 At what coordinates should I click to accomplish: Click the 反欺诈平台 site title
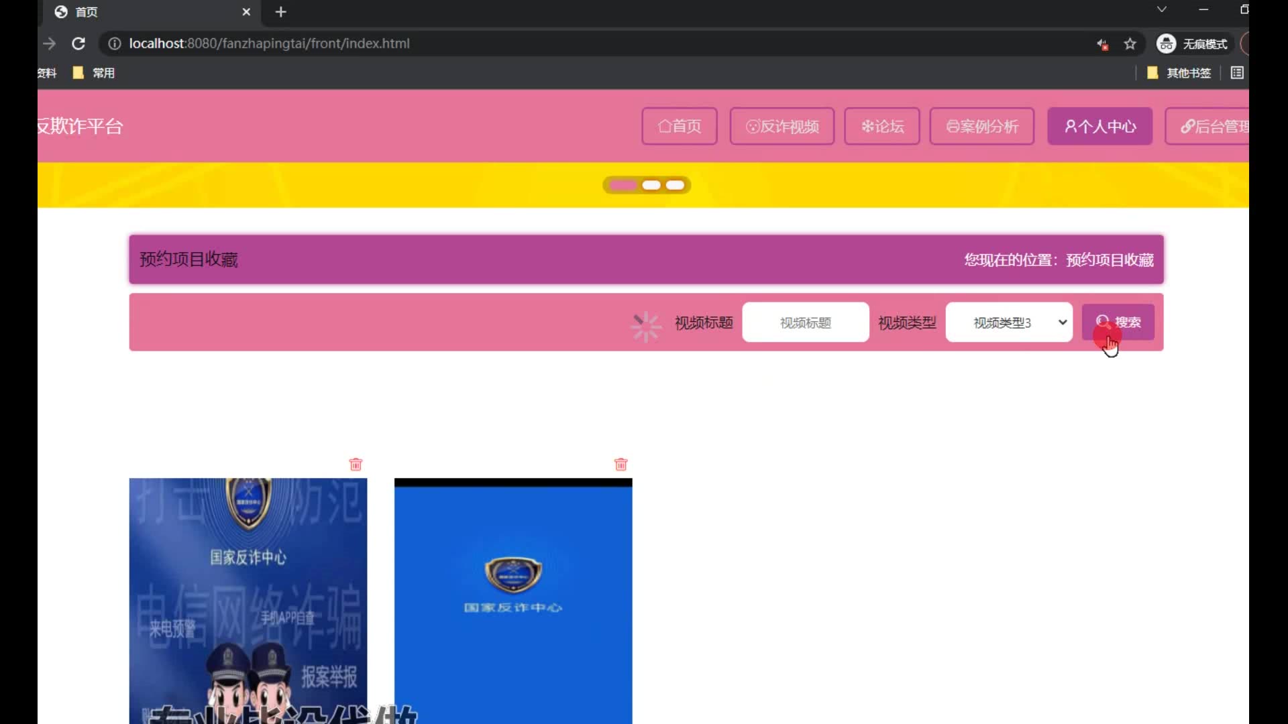tap(80, 126)
